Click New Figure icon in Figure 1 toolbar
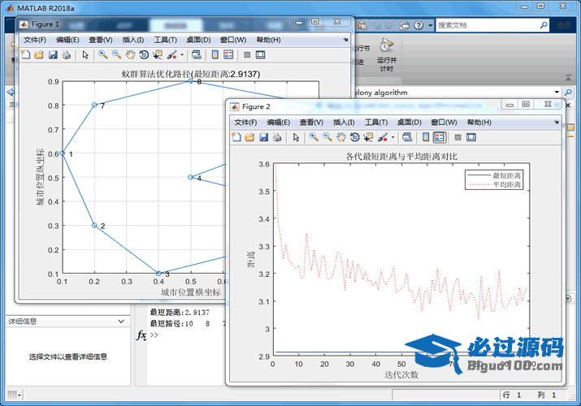Screen dimensions: 581x406 26,54
